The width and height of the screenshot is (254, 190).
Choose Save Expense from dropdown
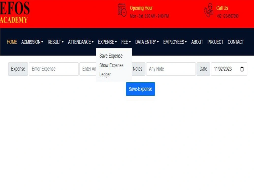(x=111, y=56)
